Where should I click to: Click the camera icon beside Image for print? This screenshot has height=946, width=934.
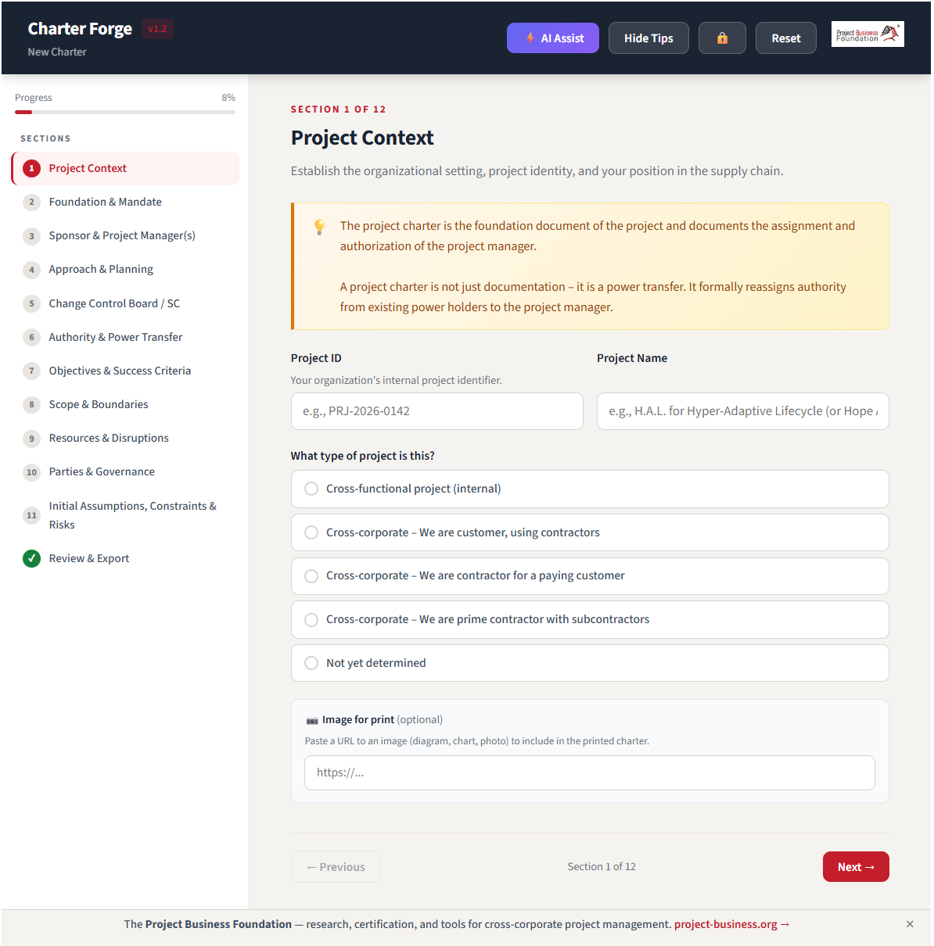click(312, 720)
